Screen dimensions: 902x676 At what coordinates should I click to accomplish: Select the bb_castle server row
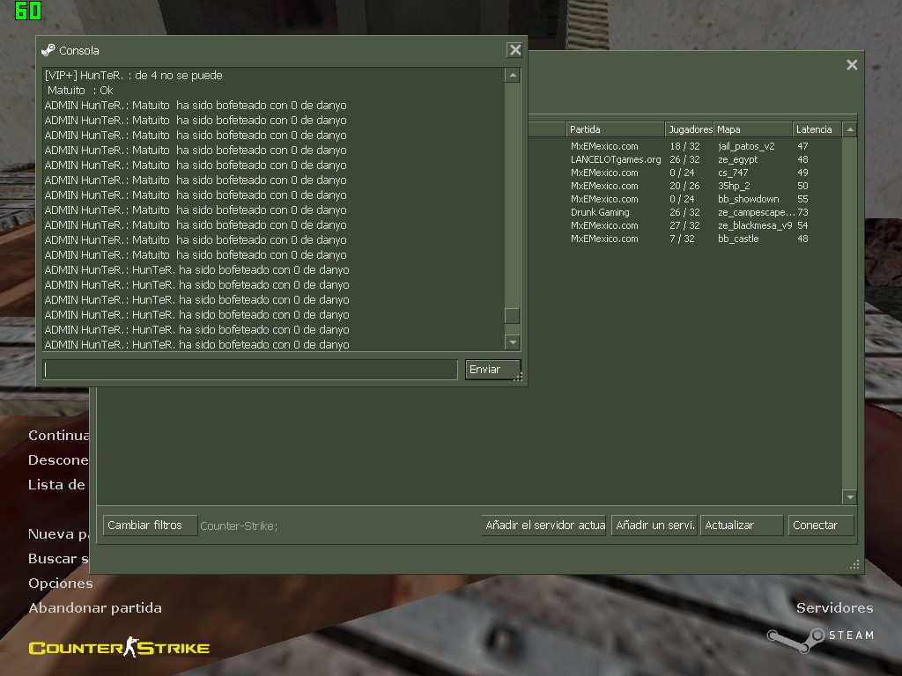pyautogui.click(x=684, y=239)
